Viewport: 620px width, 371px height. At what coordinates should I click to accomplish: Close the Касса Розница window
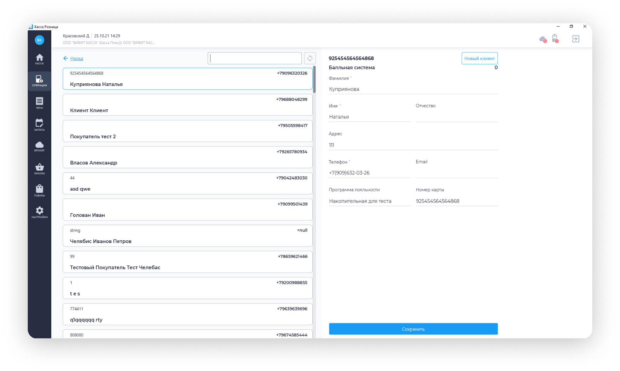pos(585,27)
